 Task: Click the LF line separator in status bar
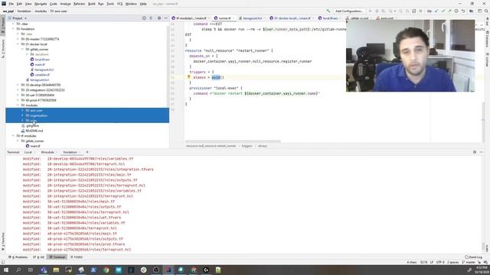pyautogui.click(x=432, y=262)
